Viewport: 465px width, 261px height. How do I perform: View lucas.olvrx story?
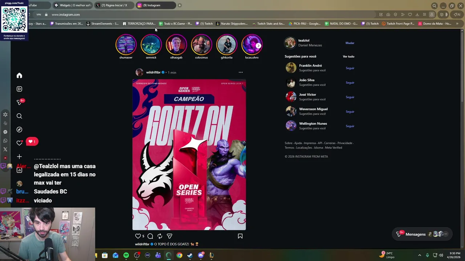(x=252, y=47)
